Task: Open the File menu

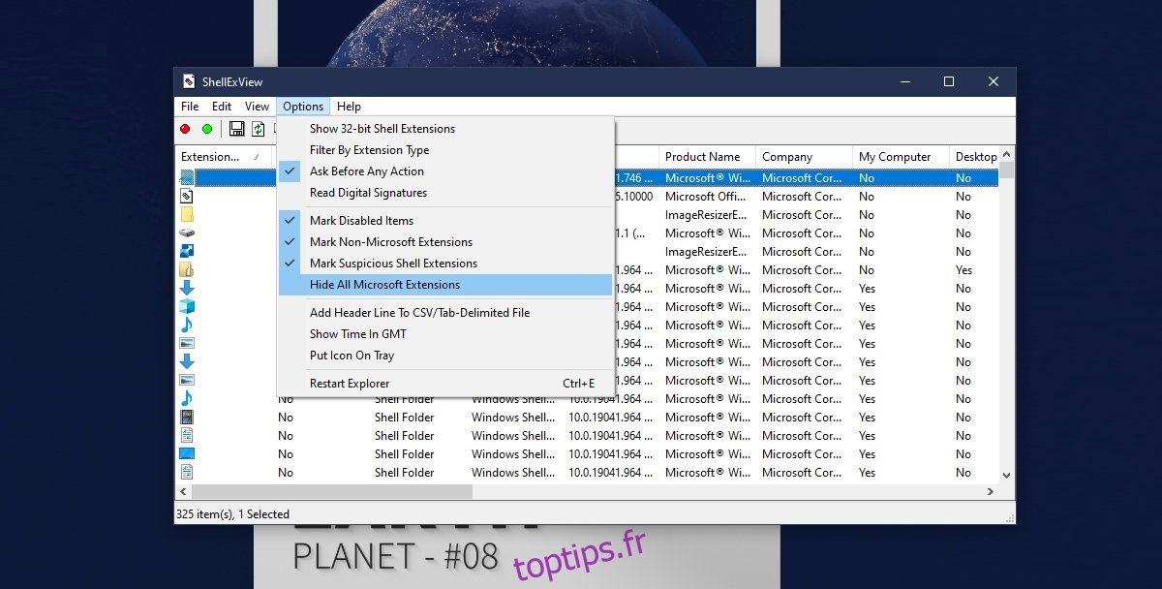Action: click(x=190, y=107)
